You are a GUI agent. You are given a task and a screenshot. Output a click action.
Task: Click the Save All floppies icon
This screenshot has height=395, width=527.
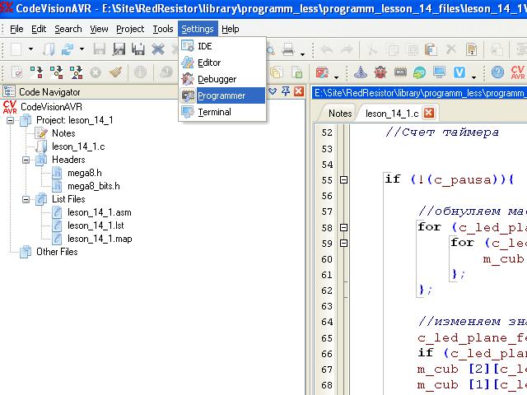(138, 49)
